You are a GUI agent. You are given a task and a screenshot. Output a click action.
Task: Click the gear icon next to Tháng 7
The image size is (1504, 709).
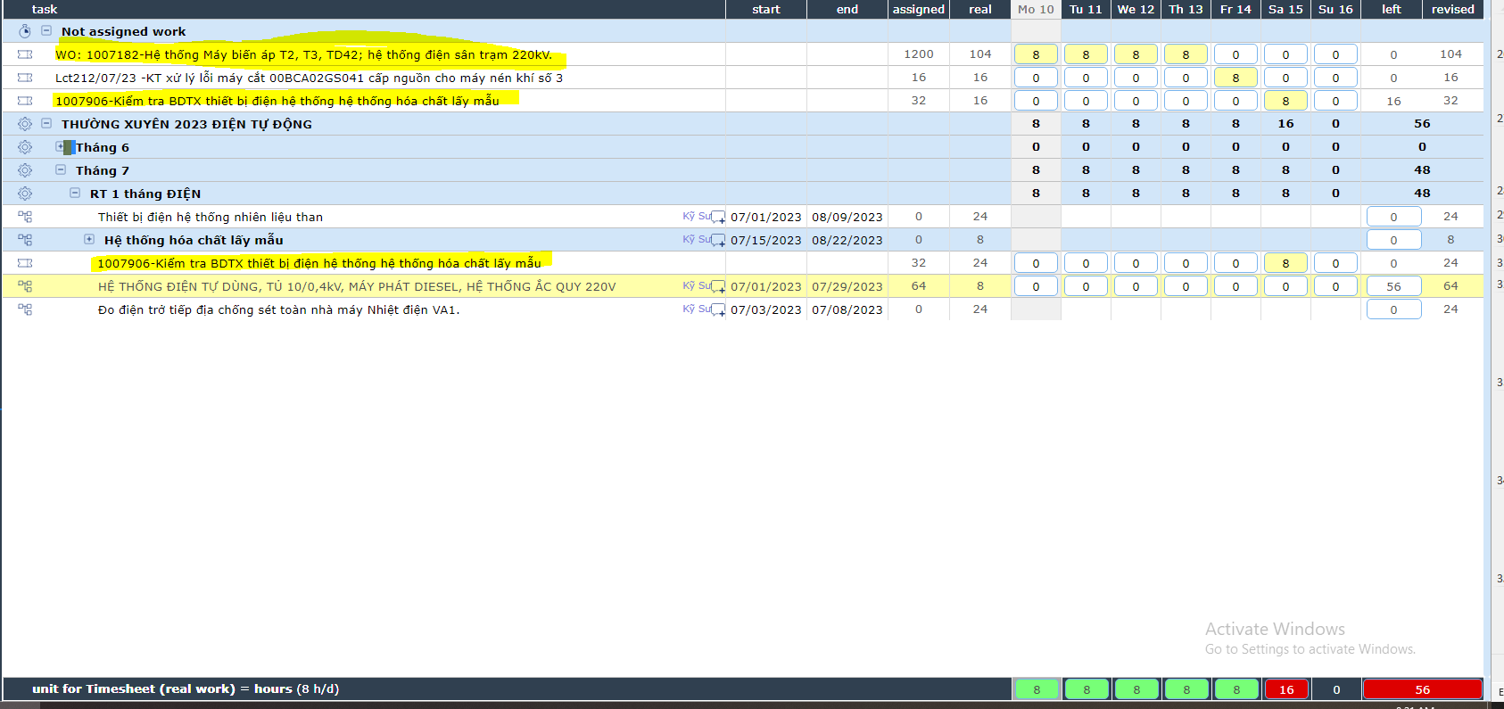[x=25, y=170]
